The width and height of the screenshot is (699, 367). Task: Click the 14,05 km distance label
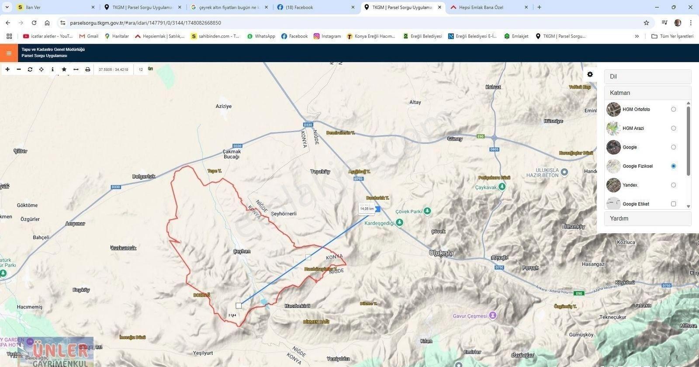click(x=367, y=209)
